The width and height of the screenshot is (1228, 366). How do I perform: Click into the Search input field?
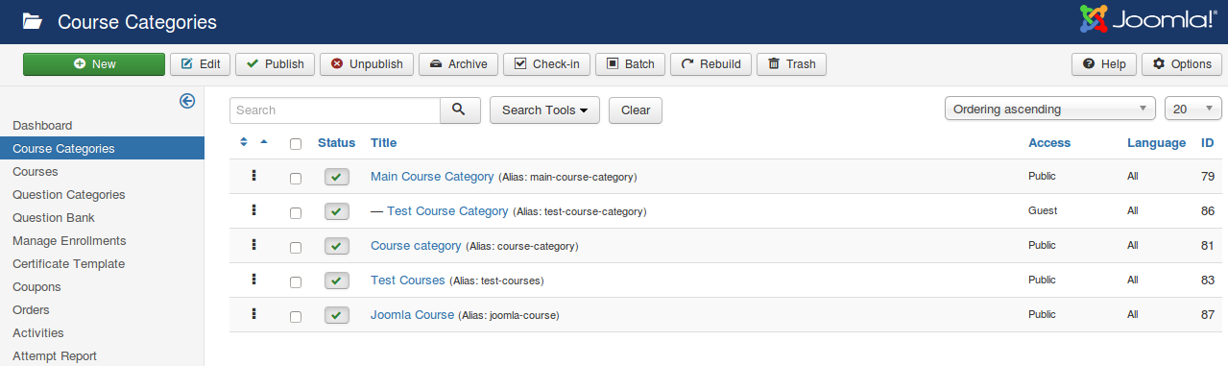(x=335, y=110)
